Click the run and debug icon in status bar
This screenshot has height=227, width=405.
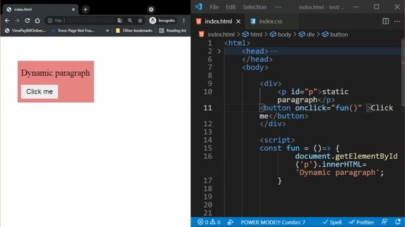pos(230,222)
